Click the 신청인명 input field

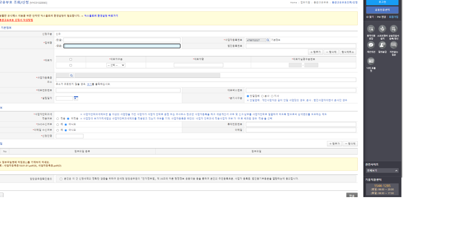(x=69, y=136)
